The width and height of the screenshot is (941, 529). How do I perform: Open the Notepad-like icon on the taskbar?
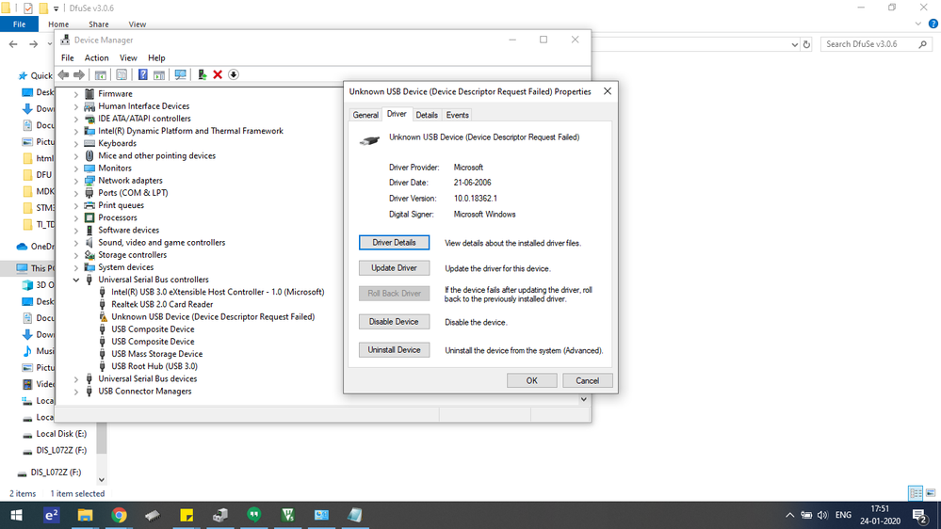click(x=355, y=515)
